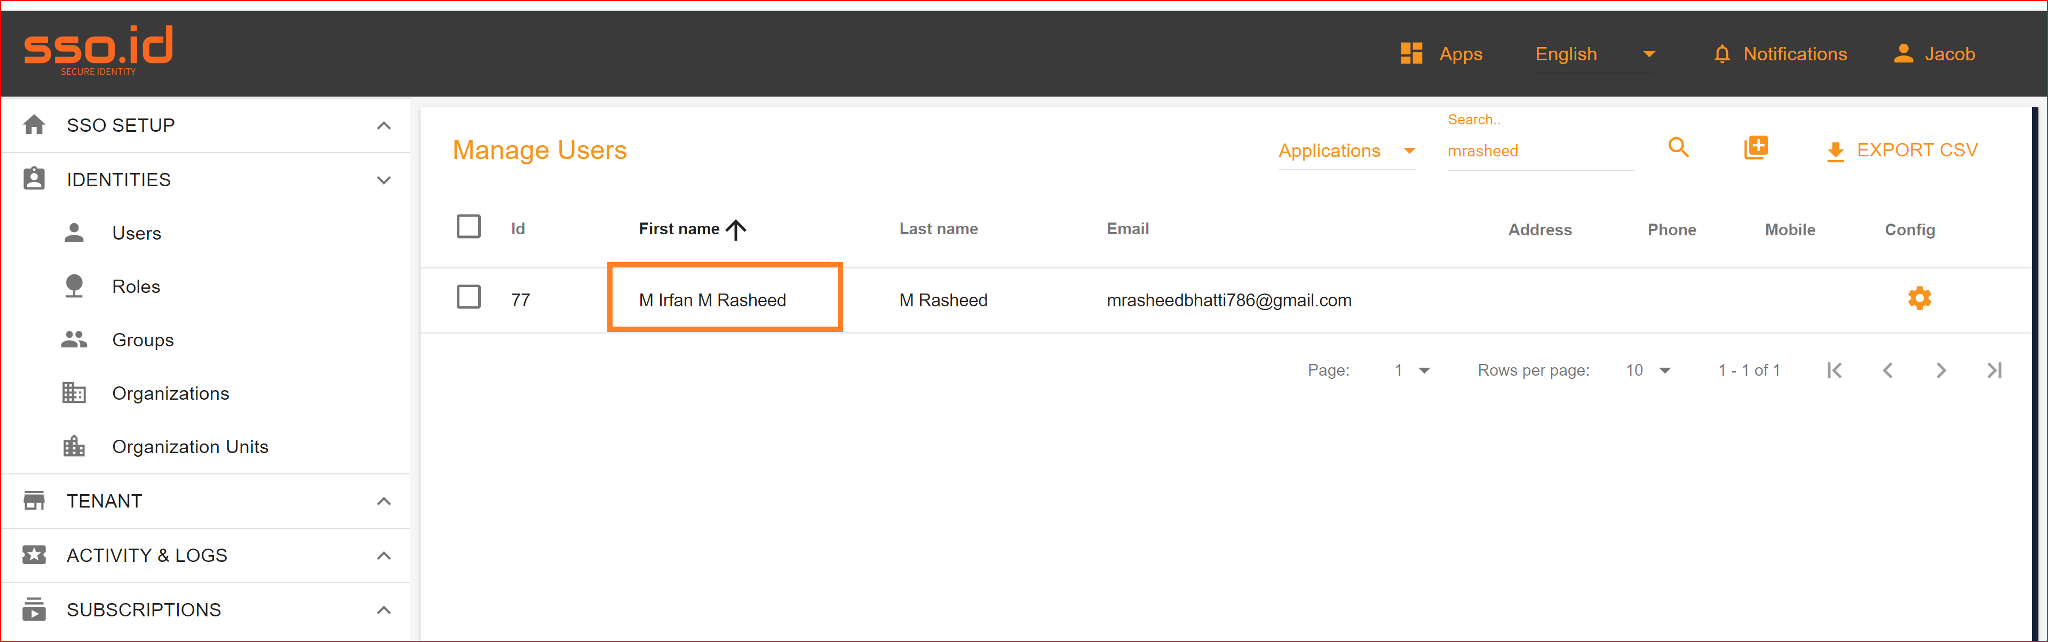Click the Apps link in header
The height and width of the screenshot is (642, 2048).
[x=1460, y=54]
